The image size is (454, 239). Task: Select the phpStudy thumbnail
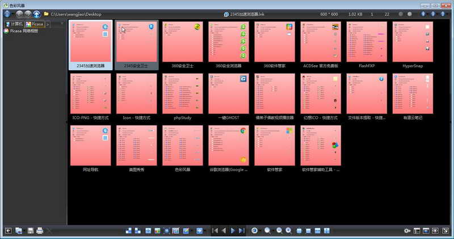click(x=182, y=97)
